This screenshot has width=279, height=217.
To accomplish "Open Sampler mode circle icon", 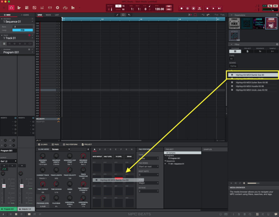I will click(57, 8).
